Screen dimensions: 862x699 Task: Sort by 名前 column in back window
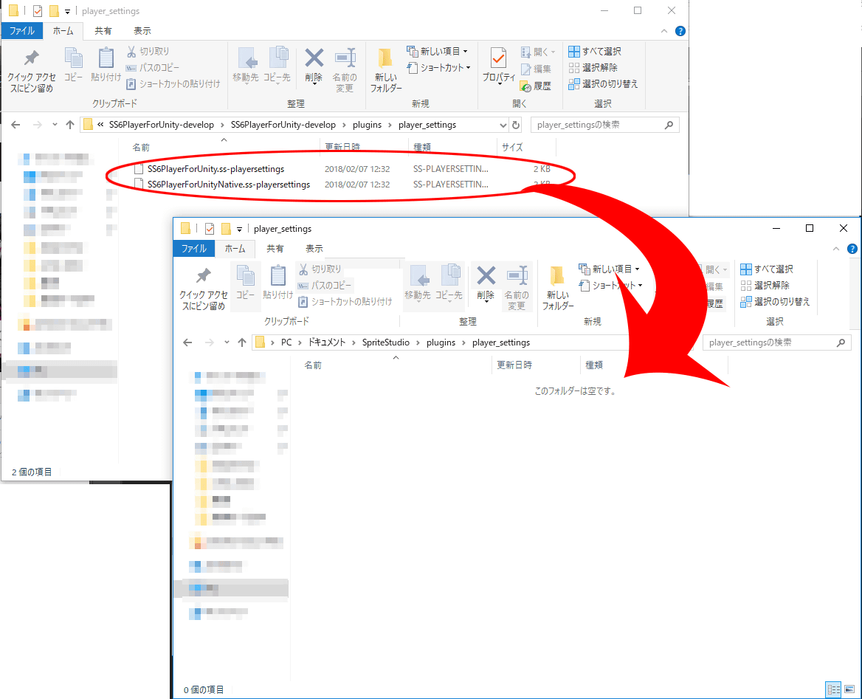(x=141, y=148)
